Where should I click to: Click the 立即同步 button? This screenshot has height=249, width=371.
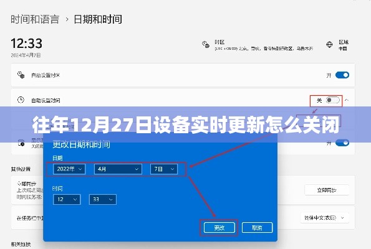point(327,190)
